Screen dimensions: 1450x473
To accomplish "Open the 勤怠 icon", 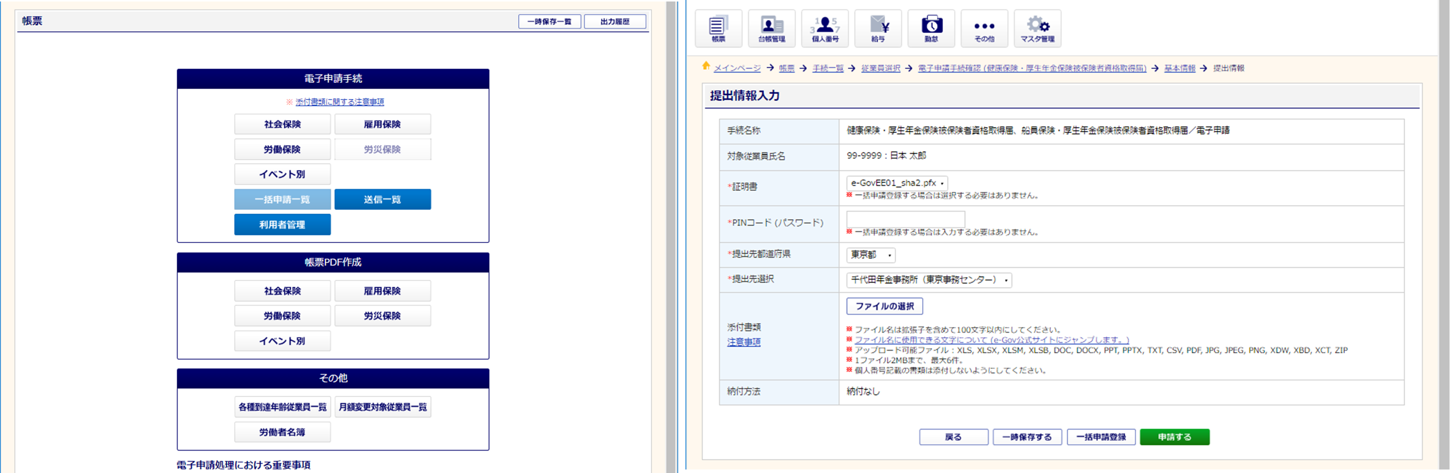I will (931, 28).
